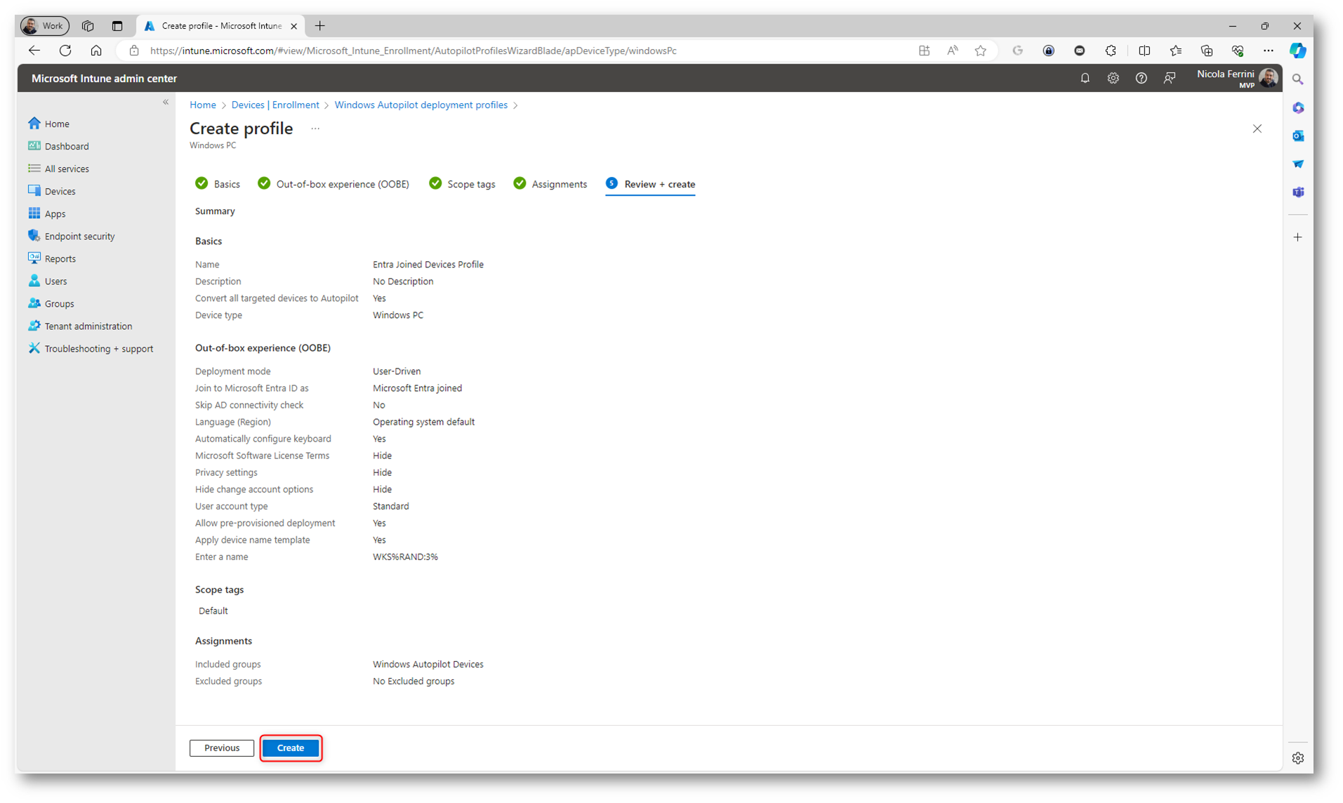The width and height of the screenshot is (1343, 803).
Task: Click the browser address bar URL
Action: coord(413,51)
